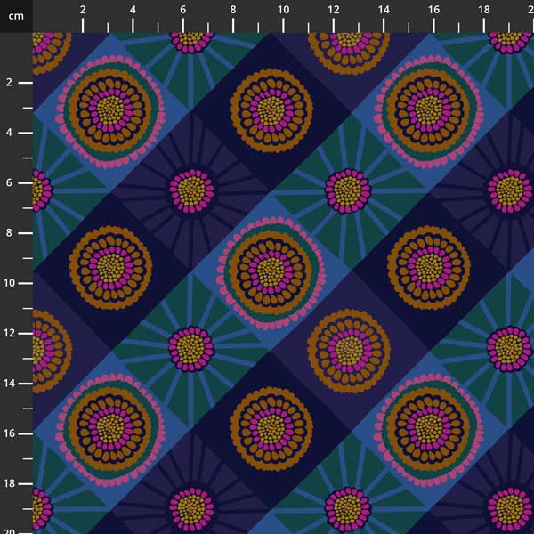The width and height of the screenshot is (534, 534).
Task: Pick the gold dotted core of the center flower
Action: click(x=270, y=267)
